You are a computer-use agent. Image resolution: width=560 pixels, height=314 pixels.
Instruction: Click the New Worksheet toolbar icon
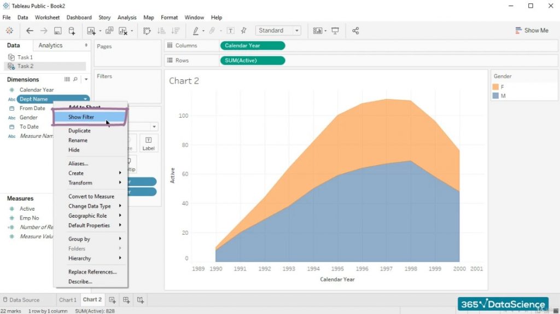coord(91,31)
